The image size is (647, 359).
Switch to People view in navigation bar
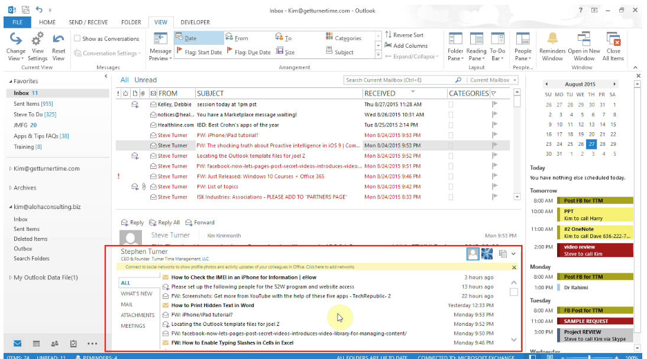tap(54, 343)
